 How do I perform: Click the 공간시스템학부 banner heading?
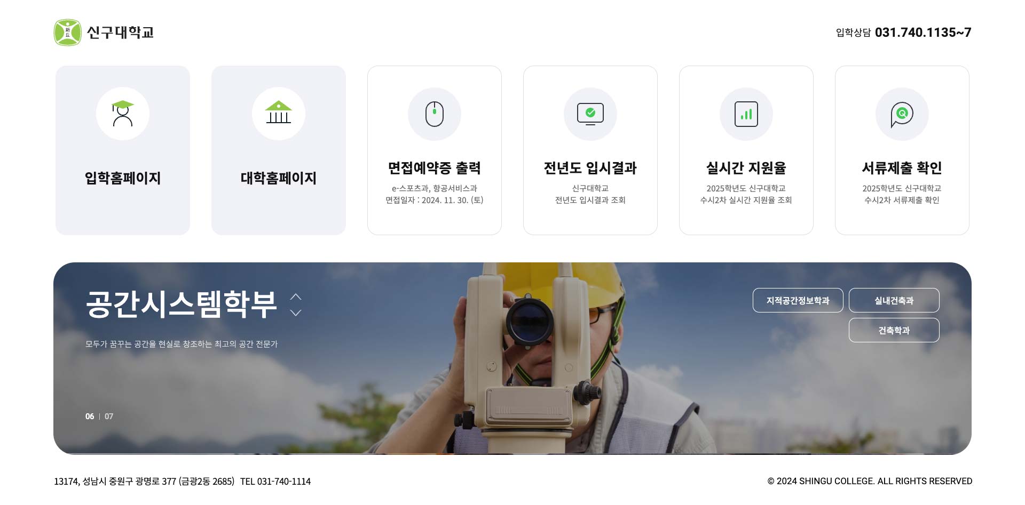pos(182,304)
